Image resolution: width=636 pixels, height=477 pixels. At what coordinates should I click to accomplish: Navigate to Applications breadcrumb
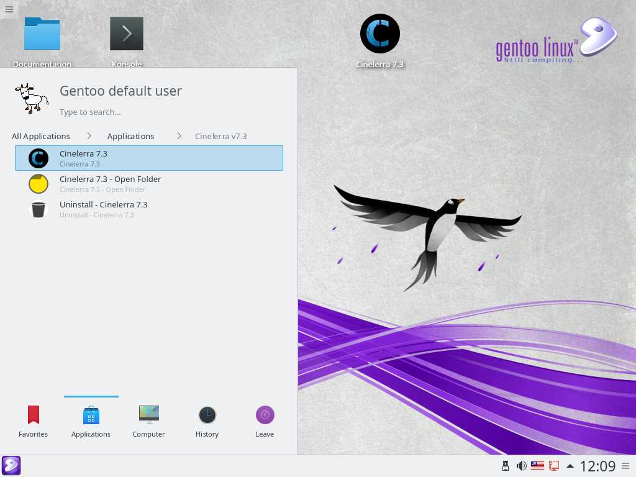pos(130,136)
